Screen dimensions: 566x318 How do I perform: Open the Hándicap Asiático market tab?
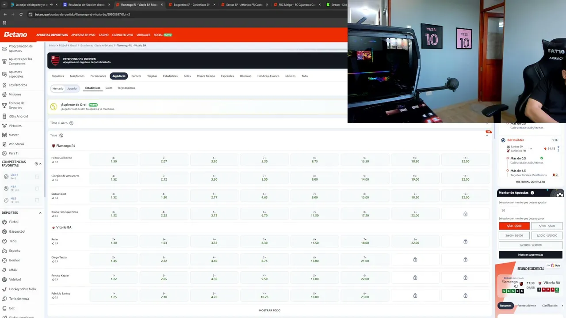point(268,76)
